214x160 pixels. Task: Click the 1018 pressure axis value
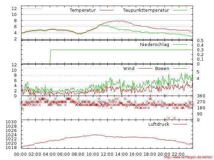pos(11,147)
